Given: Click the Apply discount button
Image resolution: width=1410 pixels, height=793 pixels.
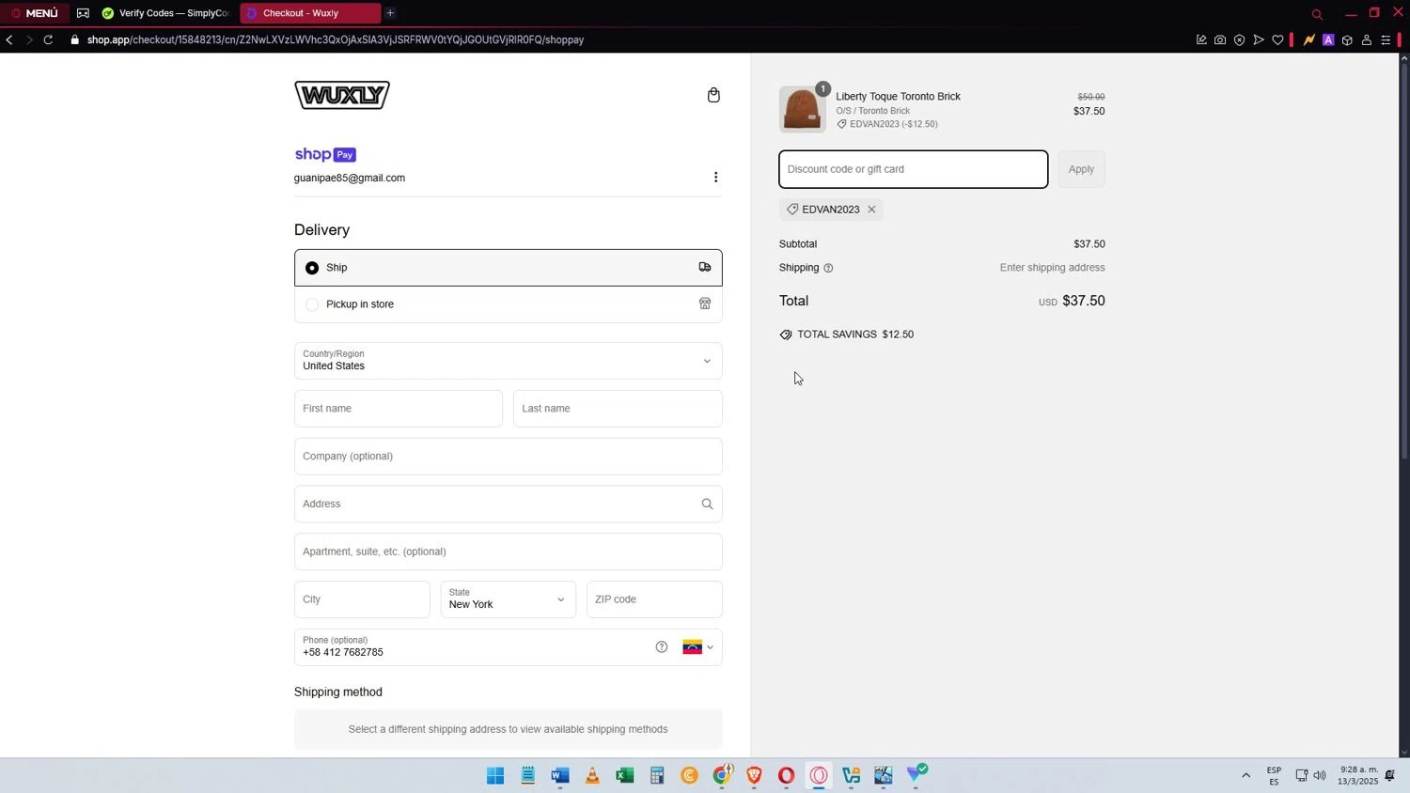Looking at the screenshot, I should (1081, 169).
